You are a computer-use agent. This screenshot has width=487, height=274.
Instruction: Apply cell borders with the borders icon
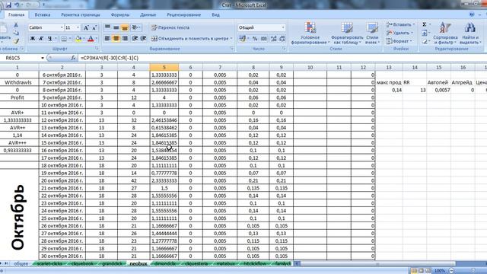point(64,39)
